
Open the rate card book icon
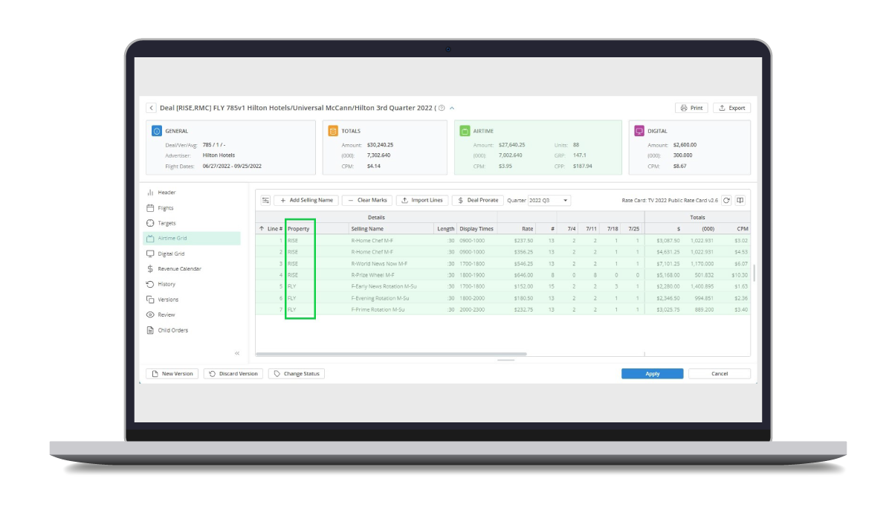[740, 200]
